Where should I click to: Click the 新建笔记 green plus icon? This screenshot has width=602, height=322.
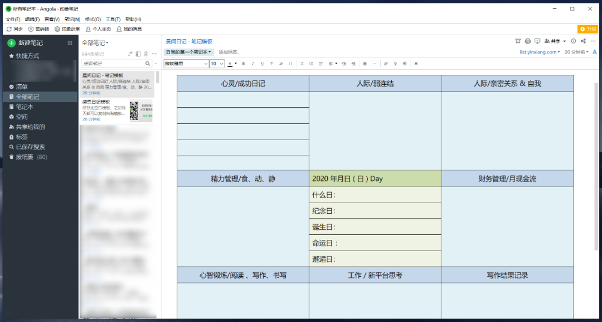tap(11, 43)
